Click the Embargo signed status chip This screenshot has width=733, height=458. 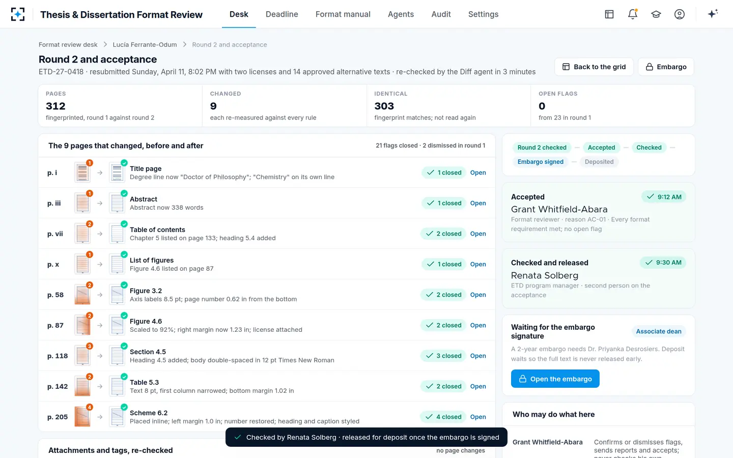(x=540, y=162)
